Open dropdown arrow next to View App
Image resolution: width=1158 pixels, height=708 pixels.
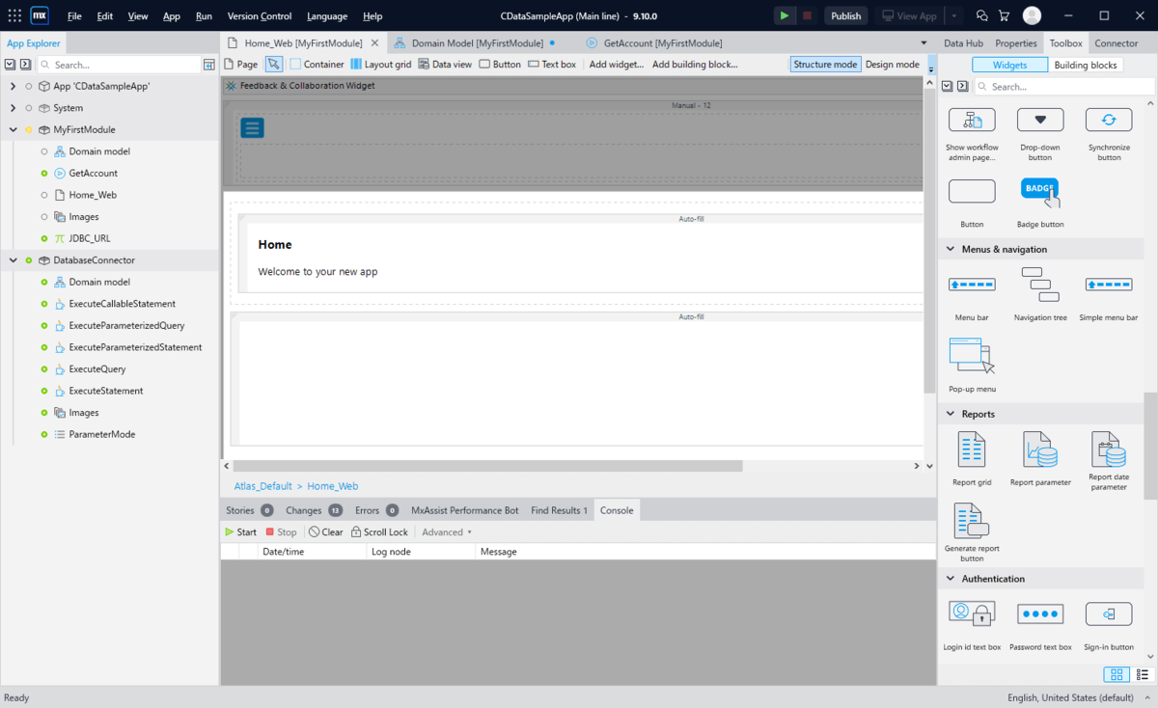[x=953, y=15]
